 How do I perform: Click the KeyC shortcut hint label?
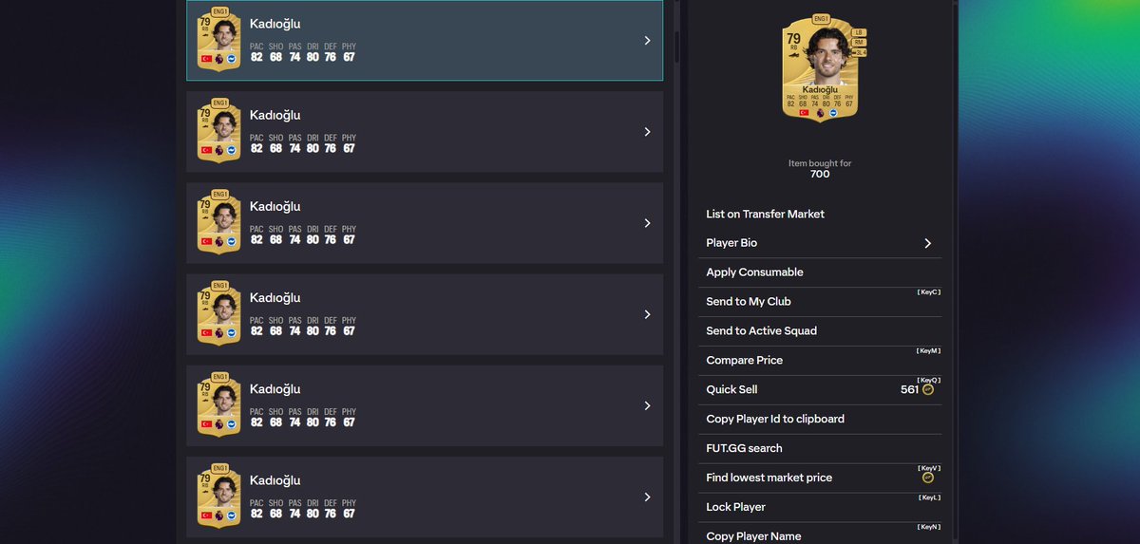[x=928, y=292]
